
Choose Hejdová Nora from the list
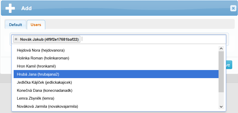pos(41,50)
